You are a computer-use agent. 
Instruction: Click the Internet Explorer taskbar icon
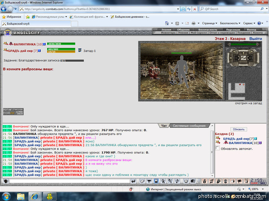click(x=35, y=196)
